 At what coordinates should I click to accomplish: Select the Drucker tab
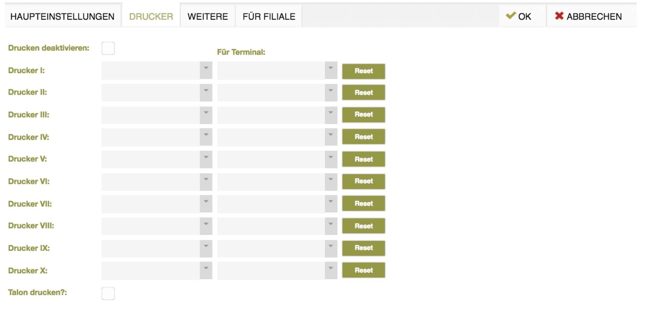[x=151, y=16]
